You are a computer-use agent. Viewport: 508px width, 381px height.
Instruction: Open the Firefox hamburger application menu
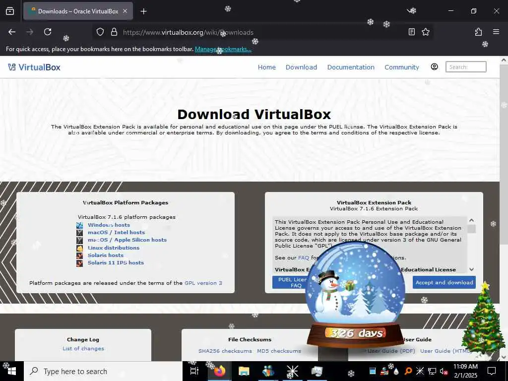[496, 32]
